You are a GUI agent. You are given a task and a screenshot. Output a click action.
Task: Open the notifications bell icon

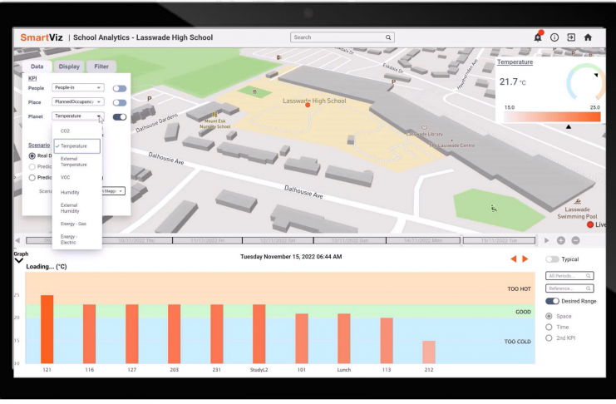[x=537, y=37]
